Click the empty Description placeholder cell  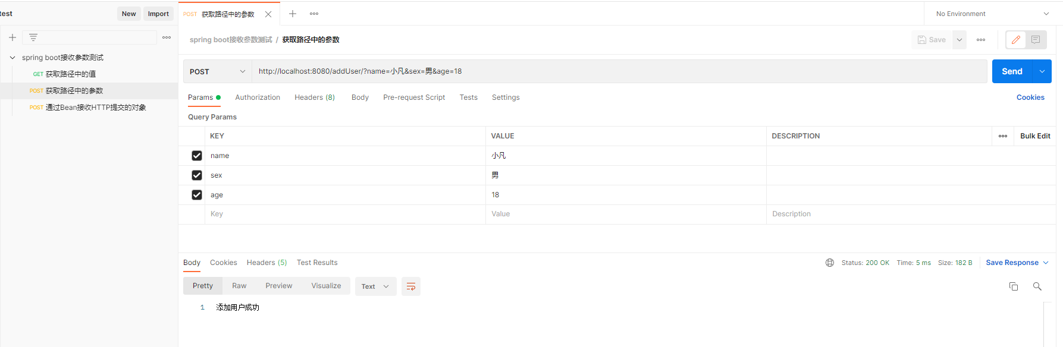[x=911, y=214]
